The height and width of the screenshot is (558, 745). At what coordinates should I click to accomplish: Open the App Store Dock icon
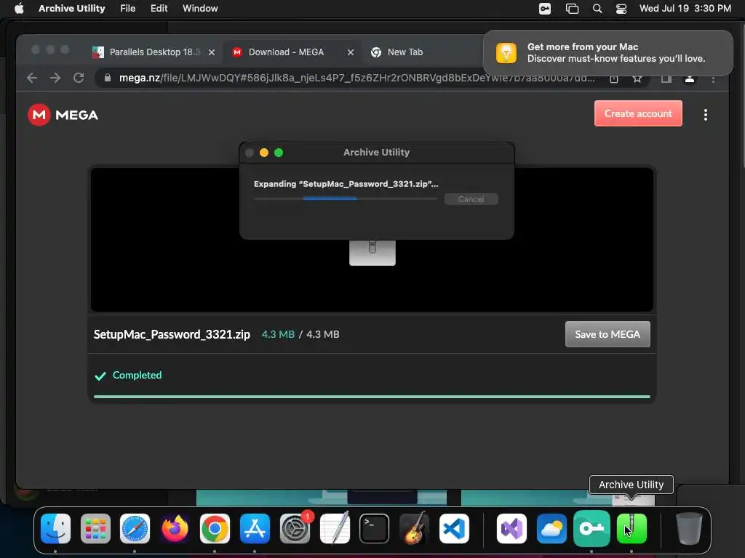coord(255,528)
